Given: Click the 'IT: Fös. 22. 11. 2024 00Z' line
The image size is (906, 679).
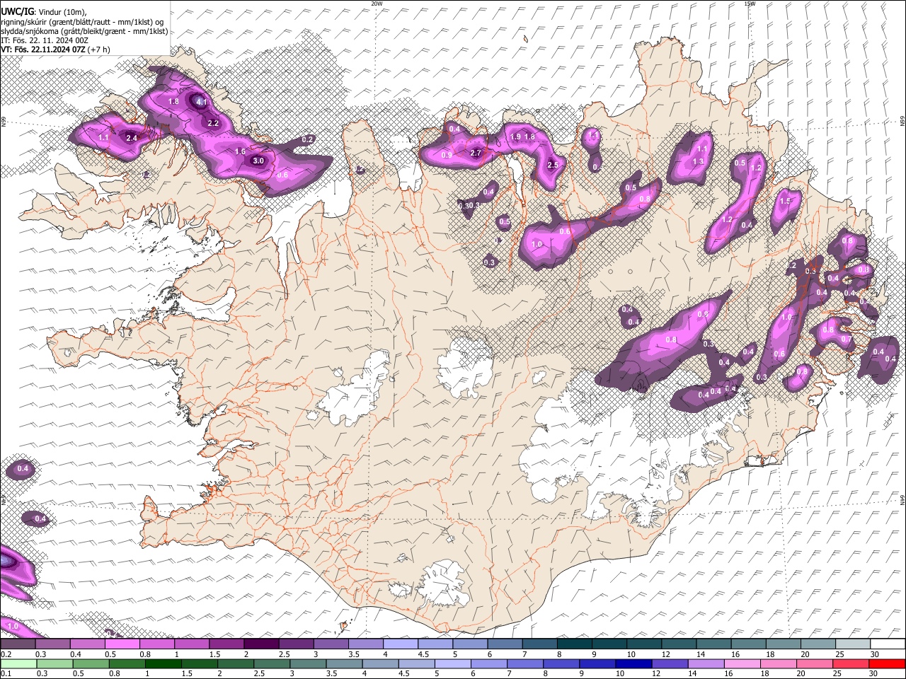Looking at the screenshot, I should (x=45, y=40).
